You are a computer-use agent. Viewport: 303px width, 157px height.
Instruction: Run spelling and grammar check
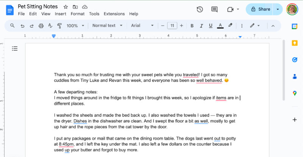[50, 25]
